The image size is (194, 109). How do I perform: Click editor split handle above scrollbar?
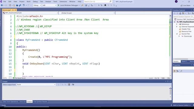click(170, 16)
